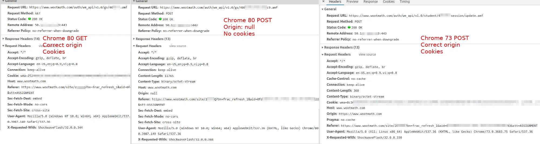Click view source in the middle panel
This screenshot has width=540, height=144.
[178, 46]
